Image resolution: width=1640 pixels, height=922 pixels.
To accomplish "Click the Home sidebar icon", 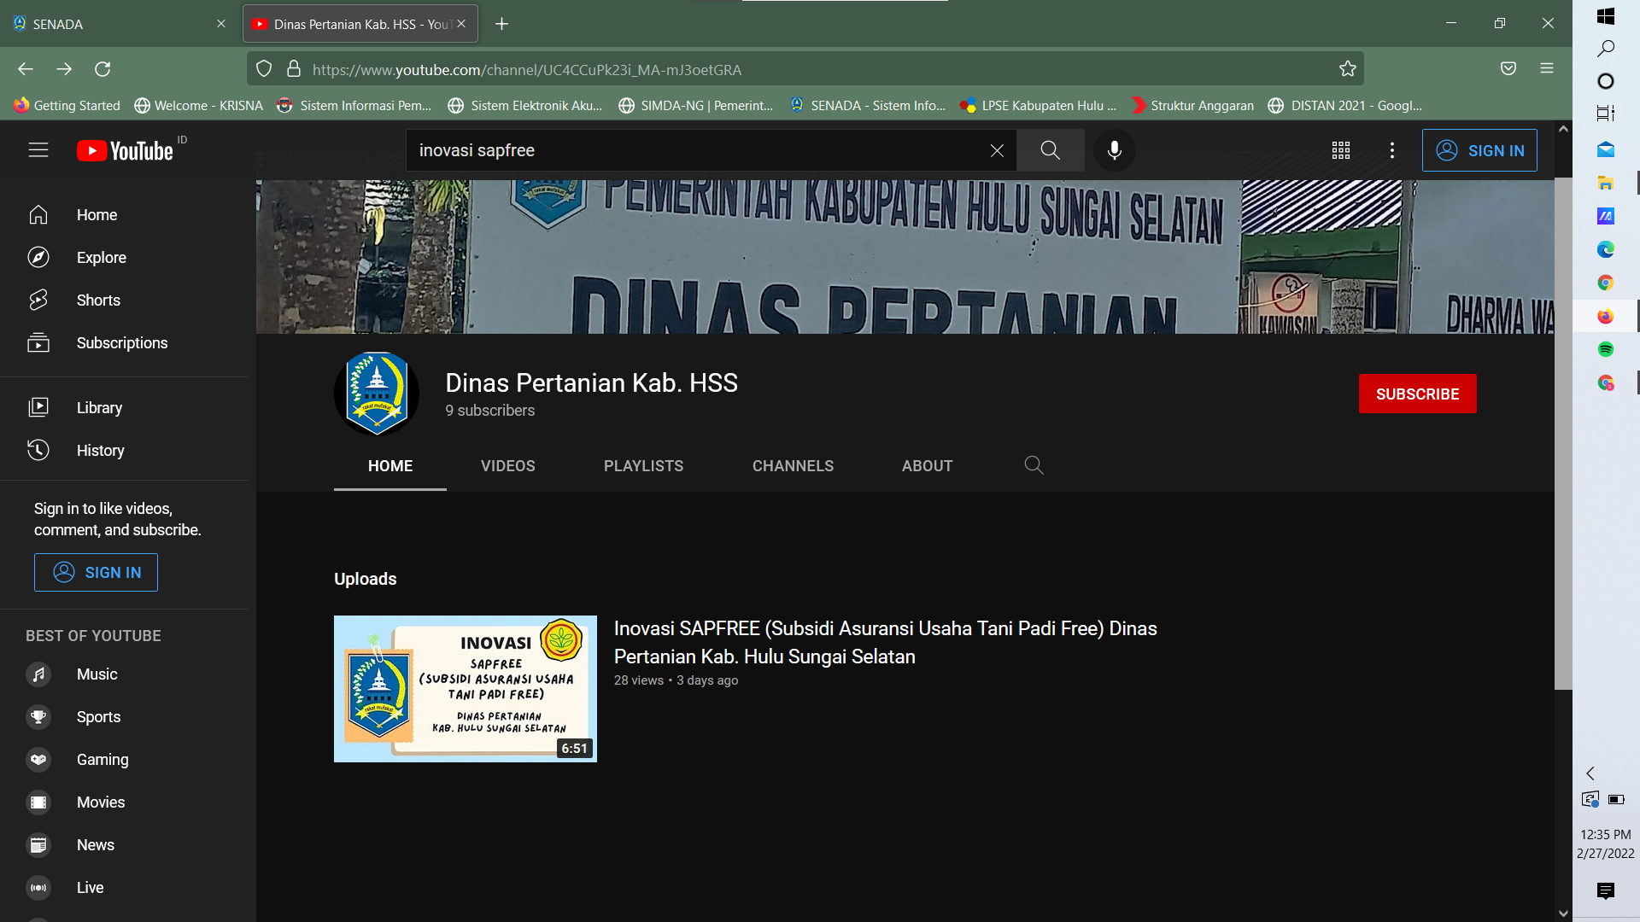I will tap(38, 215).
